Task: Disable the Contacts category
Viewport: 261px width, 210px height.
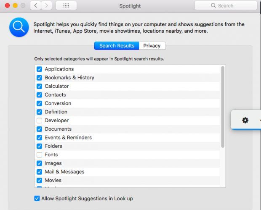Action: tap(39, 95)
